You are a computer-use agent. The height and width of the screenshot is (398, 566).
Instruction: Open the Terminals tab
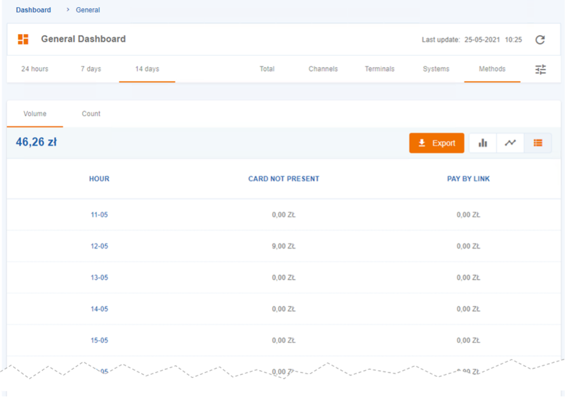tap(379, 69)
